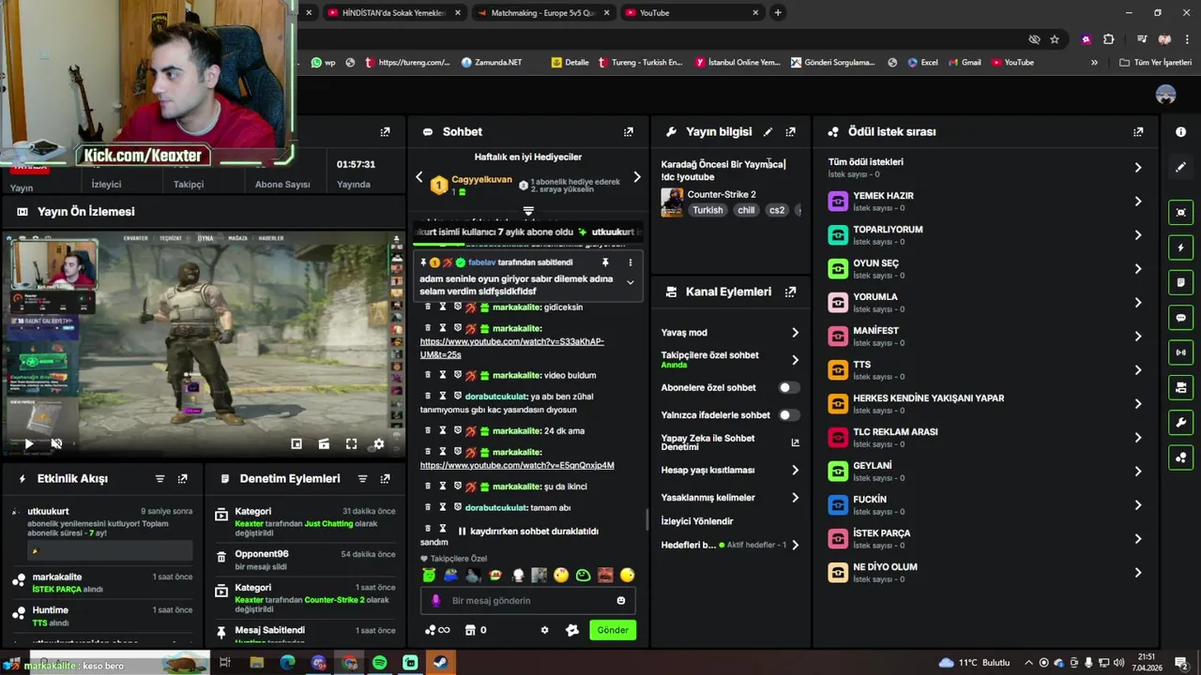The height and width of the screenshot is (675, 1201).
Task: Select the Turkish stream tag
Action: [707, 211]
